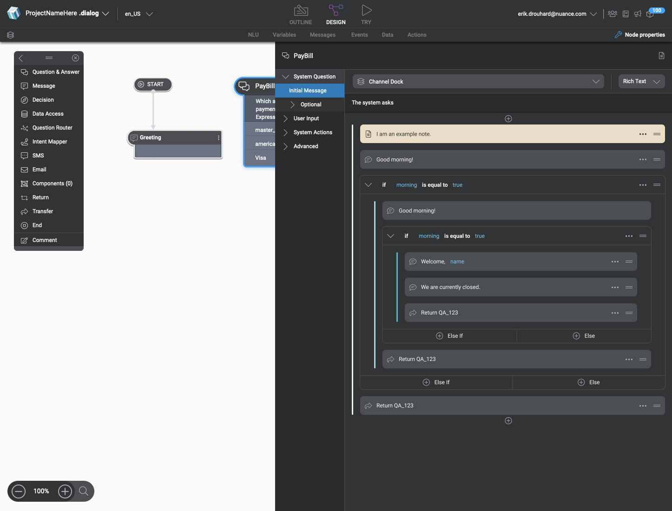The image size is (672, 511).
Task: Select the Return node type
Action: (49, 197)
